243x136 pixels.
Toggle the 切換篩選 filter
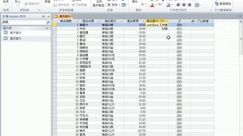tap(79, 5)
